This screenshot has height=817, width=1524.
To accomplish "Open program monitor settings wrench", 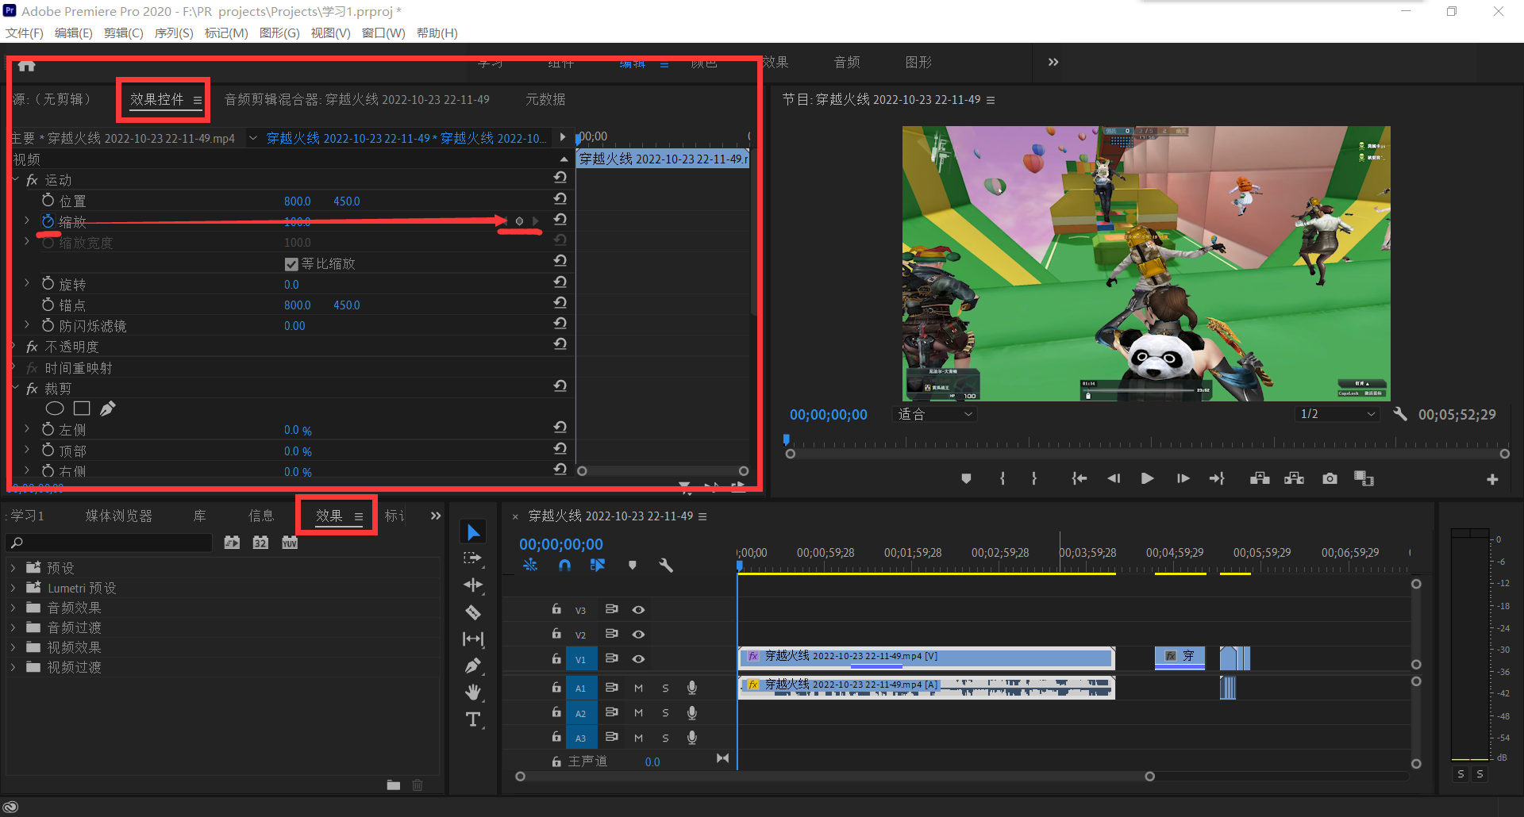I will [1400, 414].
